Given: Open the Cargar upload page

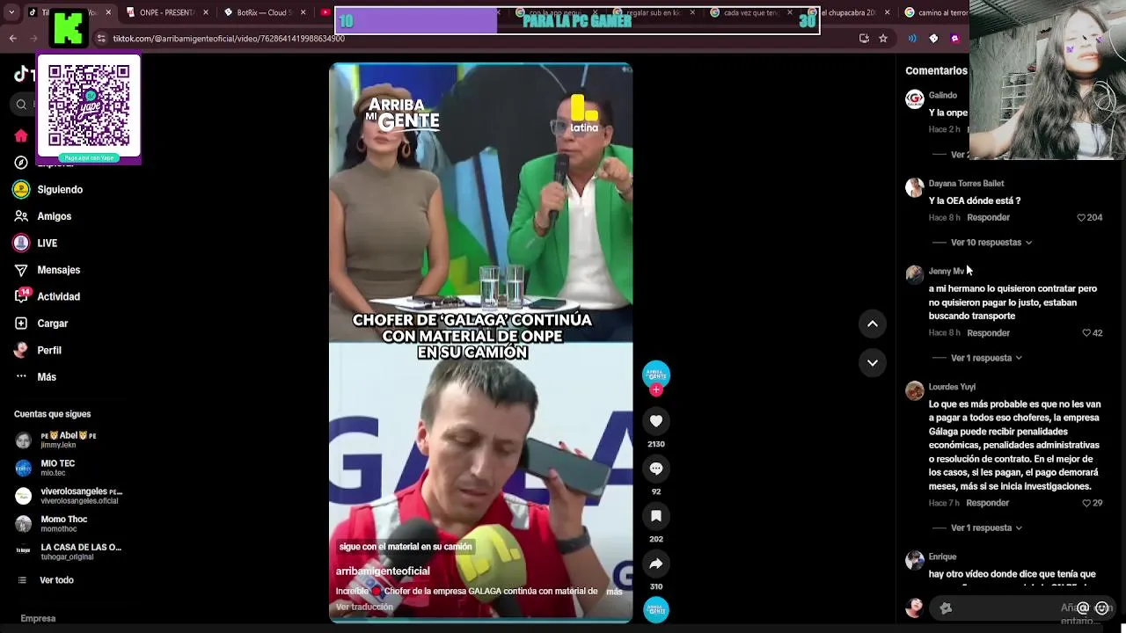Looking at the screenshot, I should click(41, 324).
